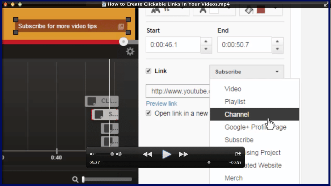331x186 pixels.
Task: Click the player playhead diamond on scrubber
Action: pos(209,162)
